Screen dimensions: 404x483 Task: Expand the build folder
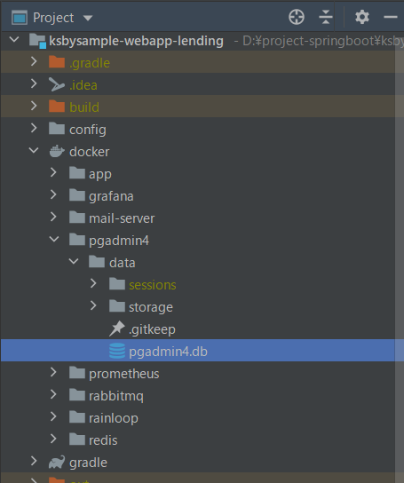[34, 106]
